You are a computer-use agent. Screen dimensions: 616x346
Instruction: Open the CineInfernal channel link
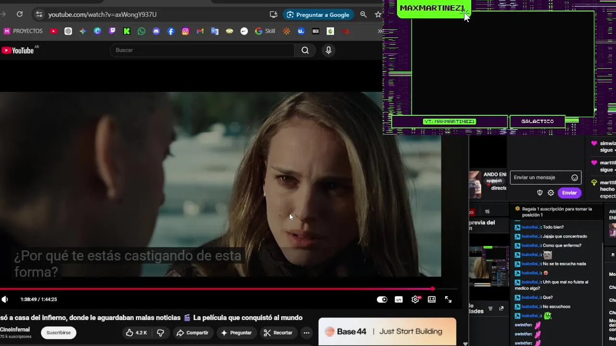coord(15,330)
